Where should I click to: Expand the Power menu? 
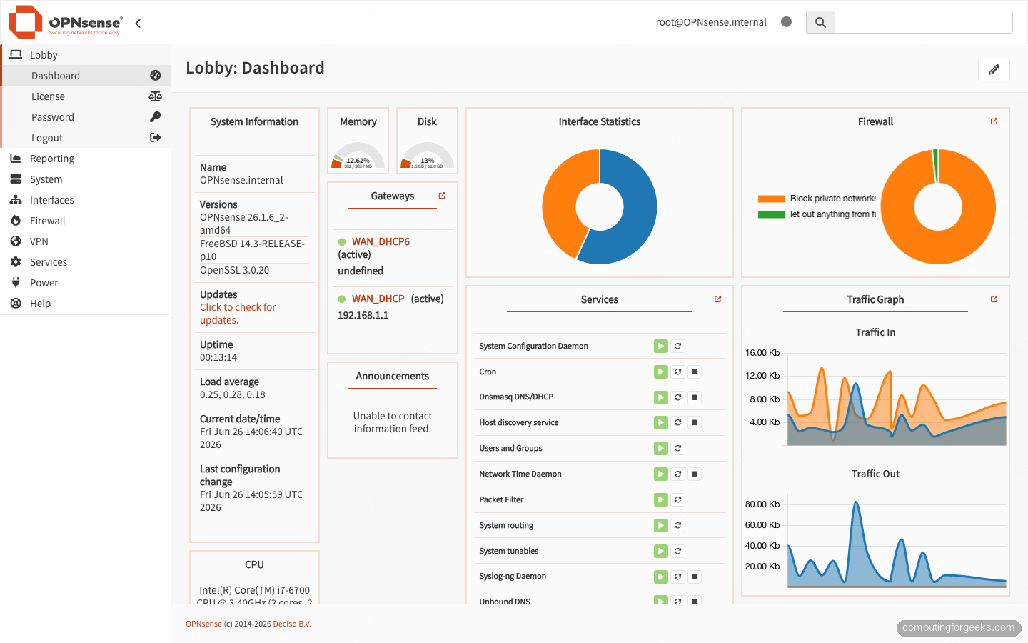[x=86, y=283]
